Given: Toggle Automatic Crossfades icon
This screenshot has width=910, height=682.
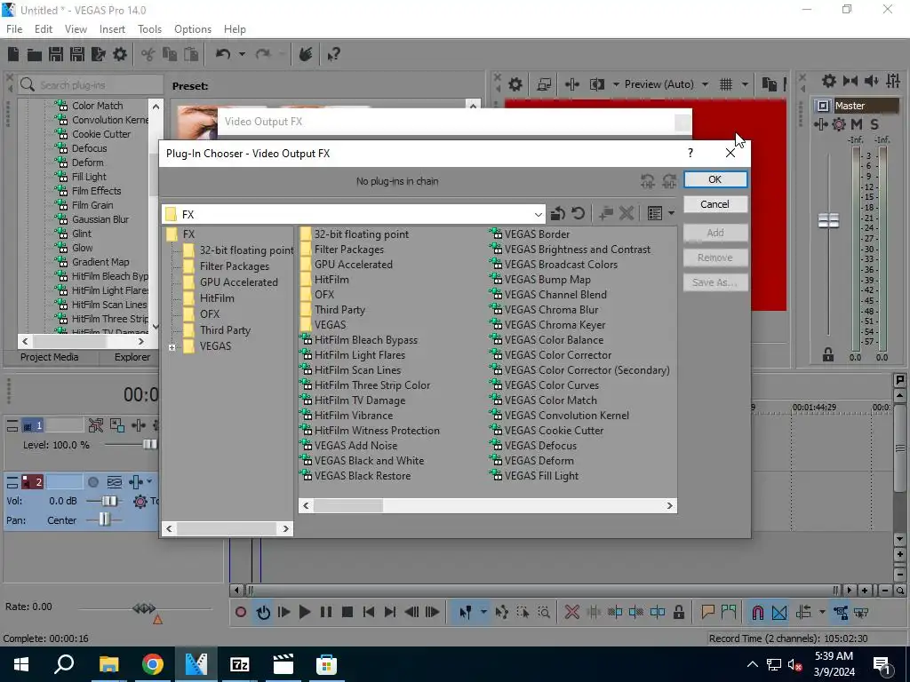Looking at the screenshot, I should pyautogui.click(x=779, y=612).
